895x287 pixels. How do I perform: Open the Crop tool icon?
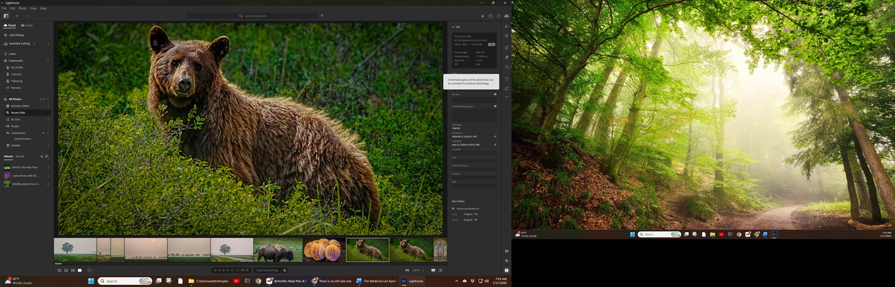click(x=506, y=47)
